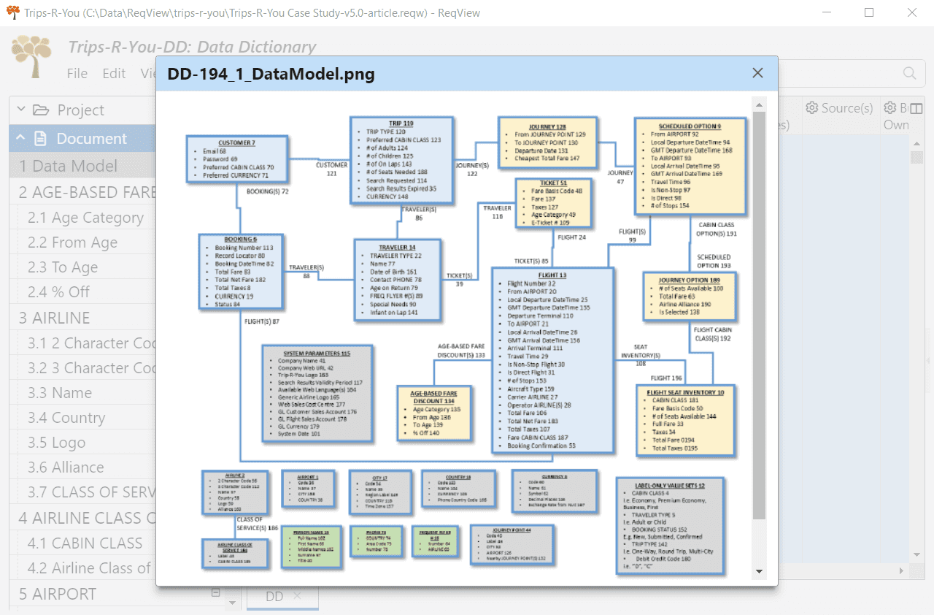Select '2.3 To Age' in outline

tap(83, 267)
